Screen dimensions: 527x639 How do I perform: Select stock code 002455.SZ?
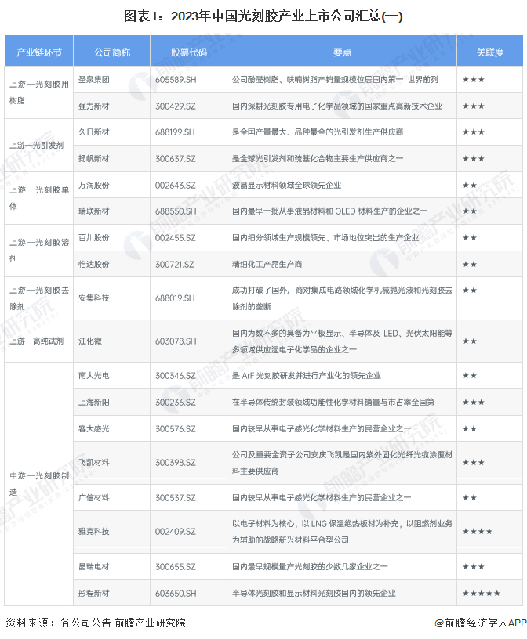[175, 237]
